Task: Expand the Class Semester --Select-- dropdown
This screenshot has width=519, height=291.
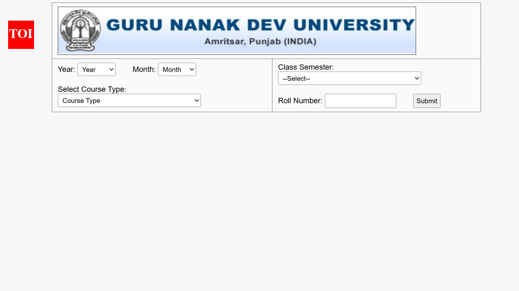Action: pos(349,78)
